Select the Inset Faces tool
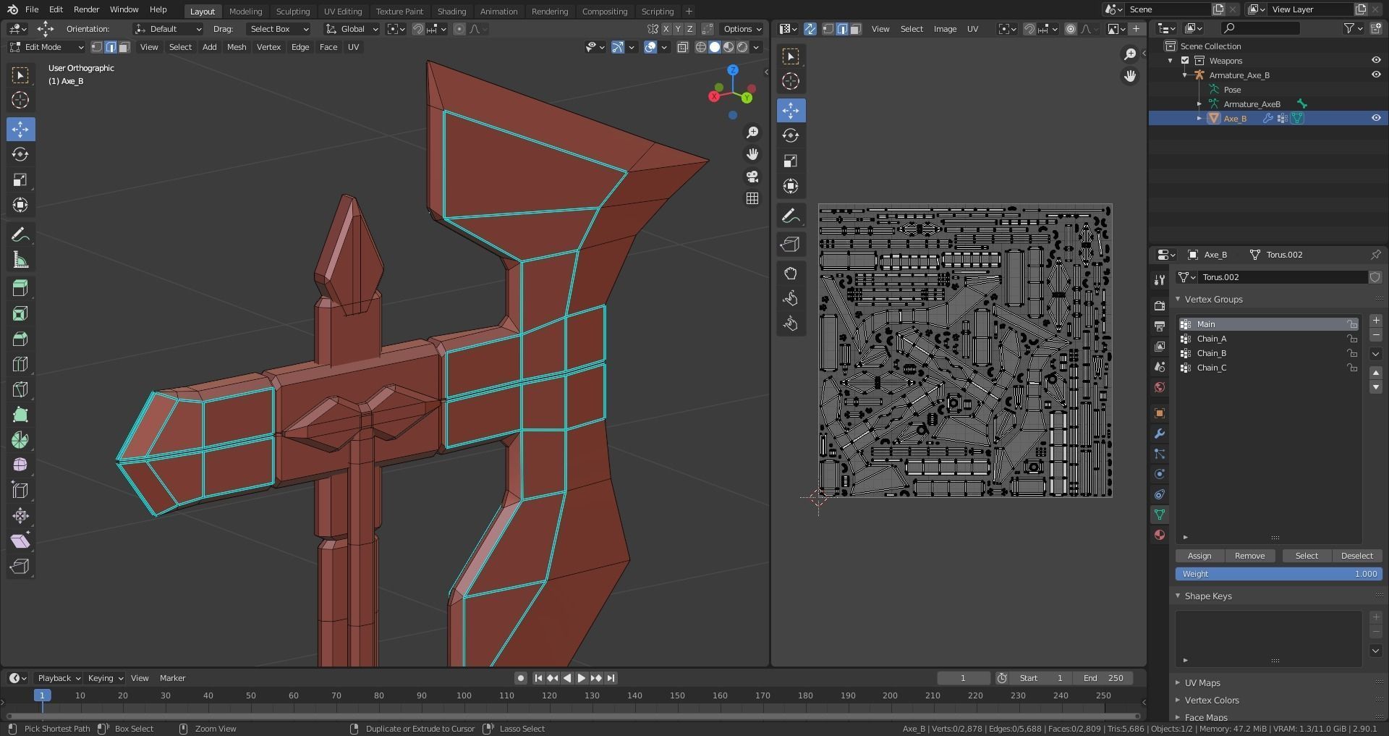The height and width of the screenshot is (736, 1389). pyautogui.click(x=20, y=313)
